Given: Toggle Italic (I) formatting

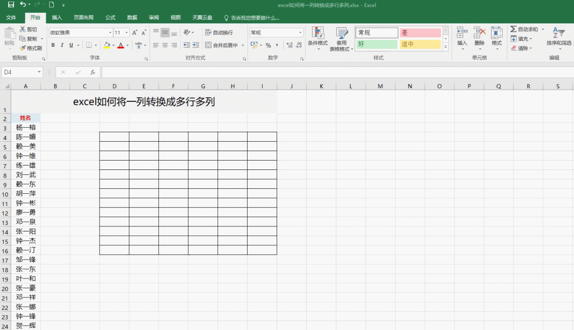Looking at the screenshot, I should (62, 45).
